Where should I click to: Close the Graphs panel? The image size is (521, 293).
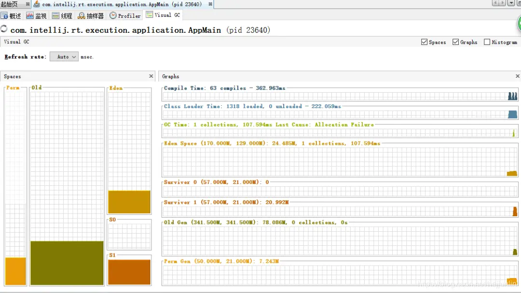tap(517, 76)
